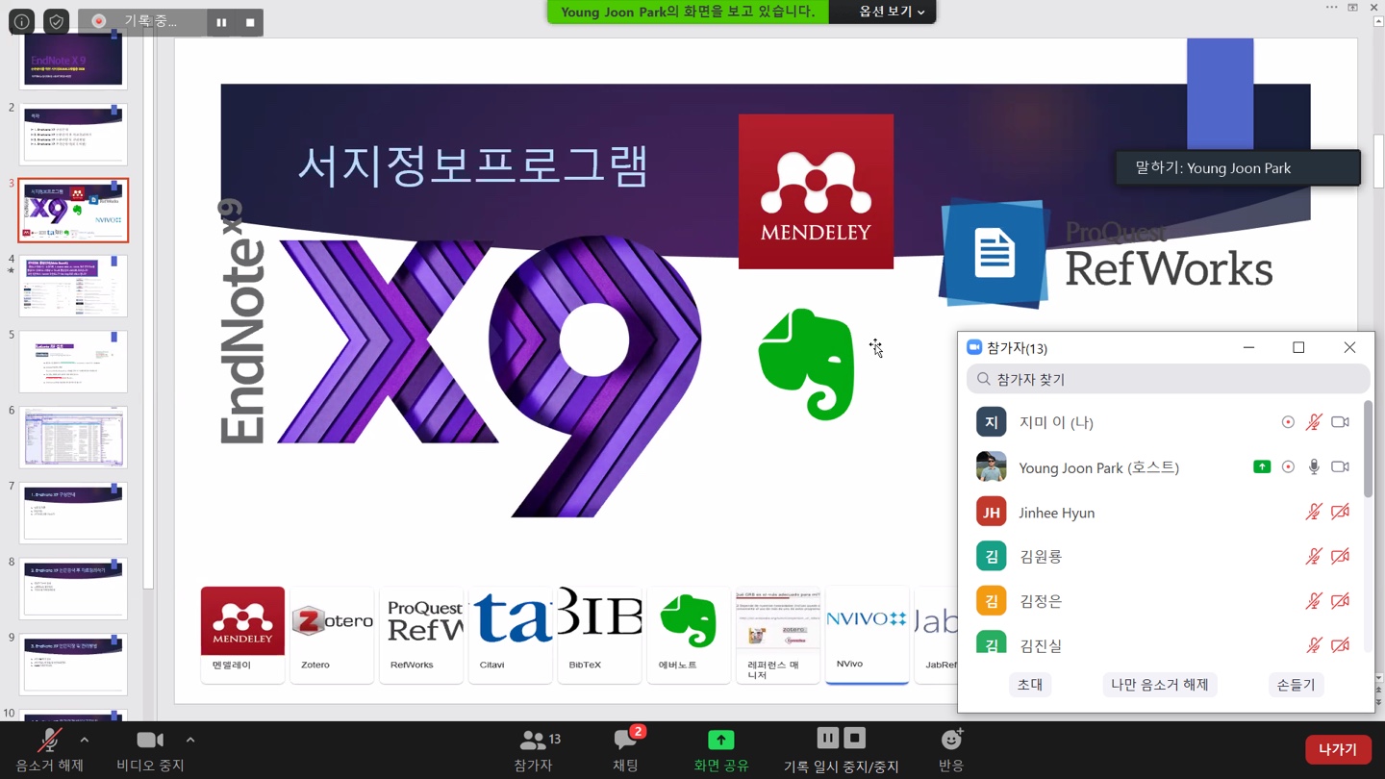
Task: Open the meeting info icon
Action: click(x=21, y=20)
